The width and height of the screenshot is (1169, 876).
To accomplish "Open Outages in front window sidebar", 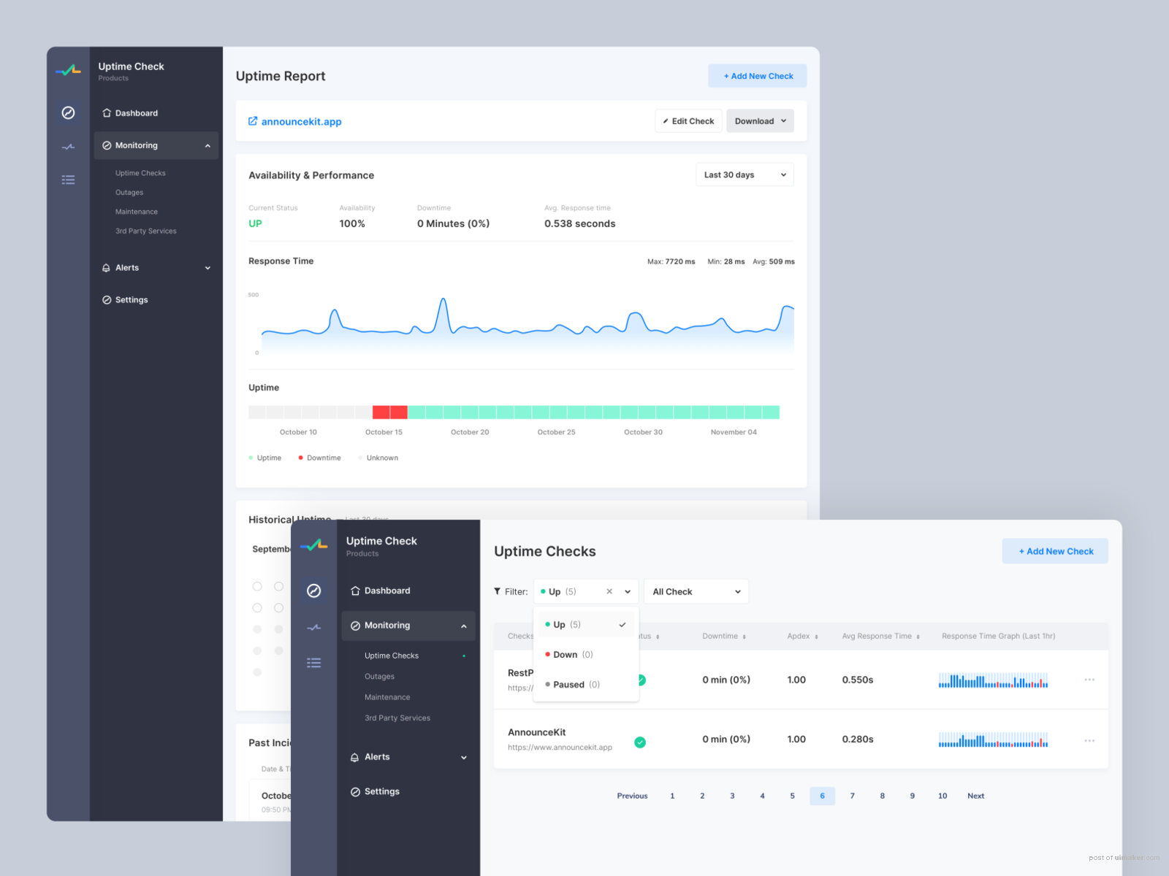I will [379, 677].
